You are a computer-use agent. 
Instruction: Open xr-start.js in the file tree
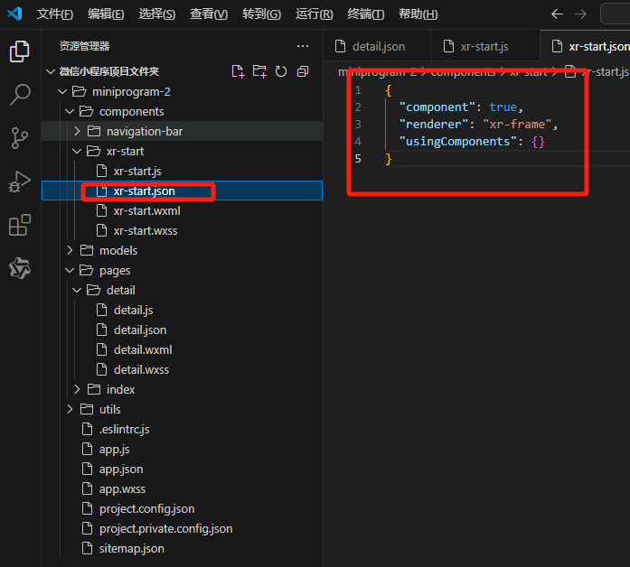pyautogui.click(x=182, y=171)
